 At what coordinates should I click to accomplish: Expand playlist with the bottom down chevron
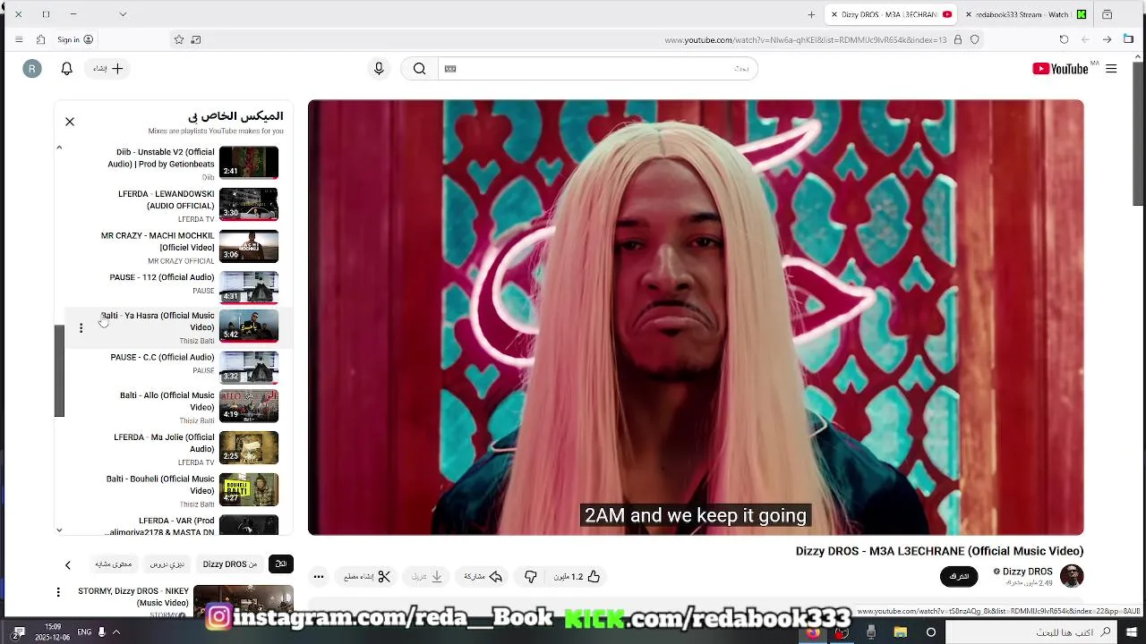point(59,530)
